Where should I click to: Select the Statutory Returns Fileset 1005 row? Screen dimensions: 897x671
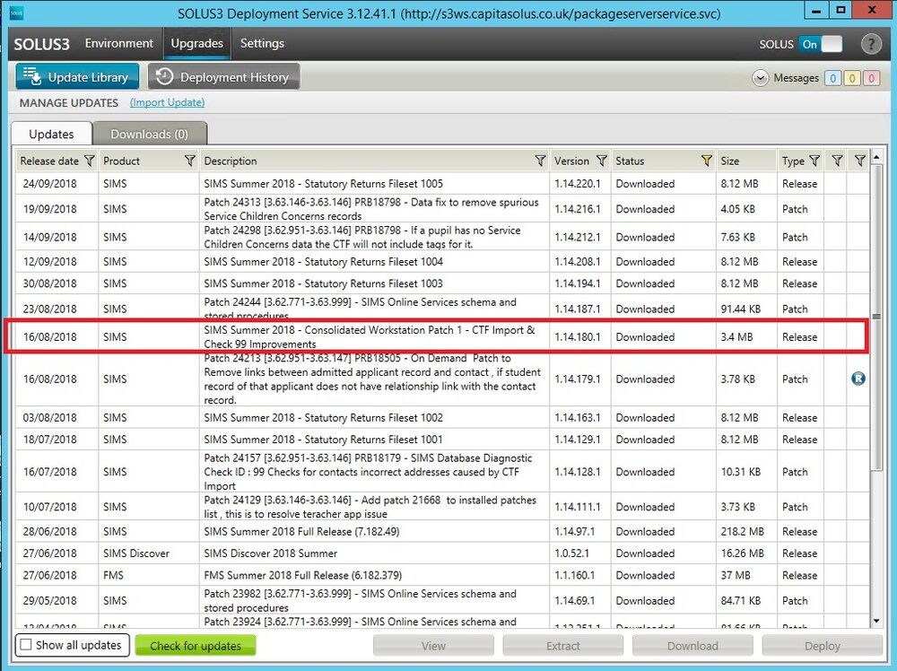click(x=442, y=184)
